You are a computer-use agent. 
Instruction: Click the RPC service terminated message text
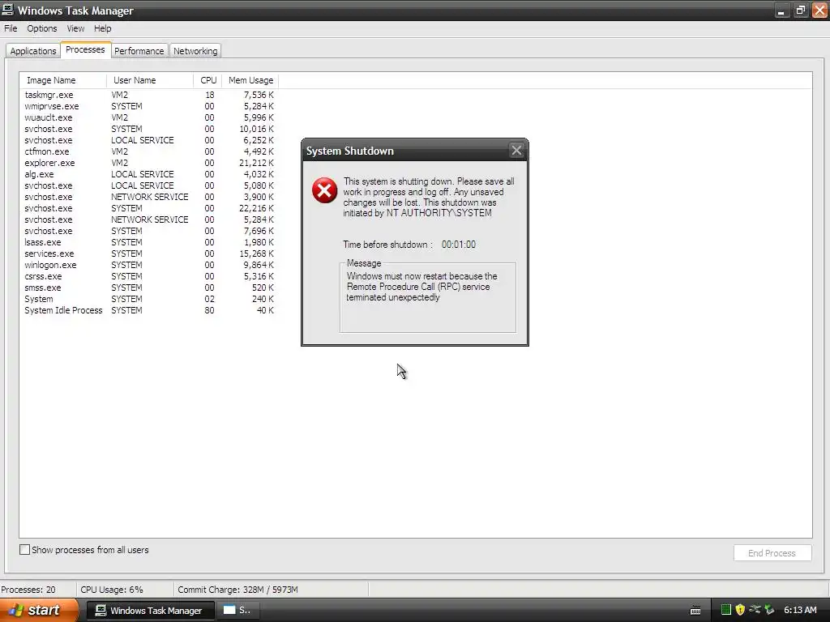(x=421, y=287)
